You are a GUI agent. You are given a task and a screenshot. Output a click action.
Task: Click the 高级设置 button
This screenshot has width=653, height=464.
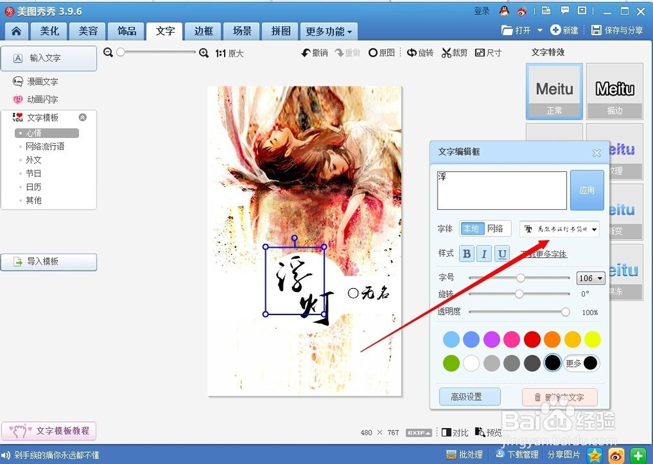tap(470, 397)
